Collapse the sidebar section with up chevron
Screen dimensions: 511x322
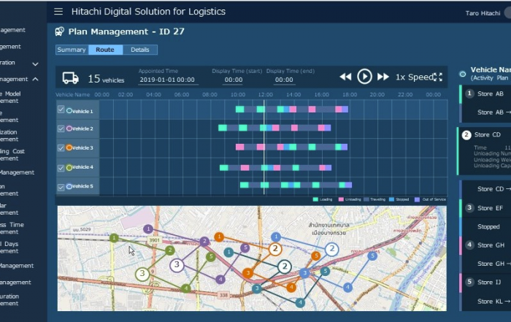click(x=35, y=79)
